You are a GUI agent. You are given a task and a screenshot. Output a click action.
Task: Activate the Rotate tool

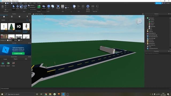point(25,7)
